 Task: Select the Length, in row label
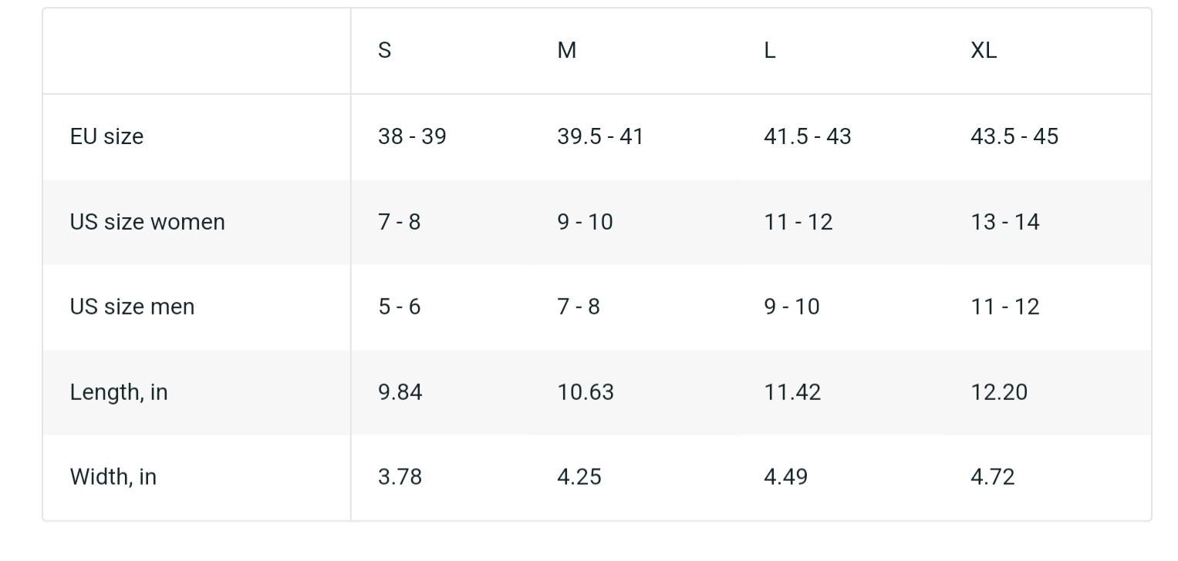pos(119,392)
